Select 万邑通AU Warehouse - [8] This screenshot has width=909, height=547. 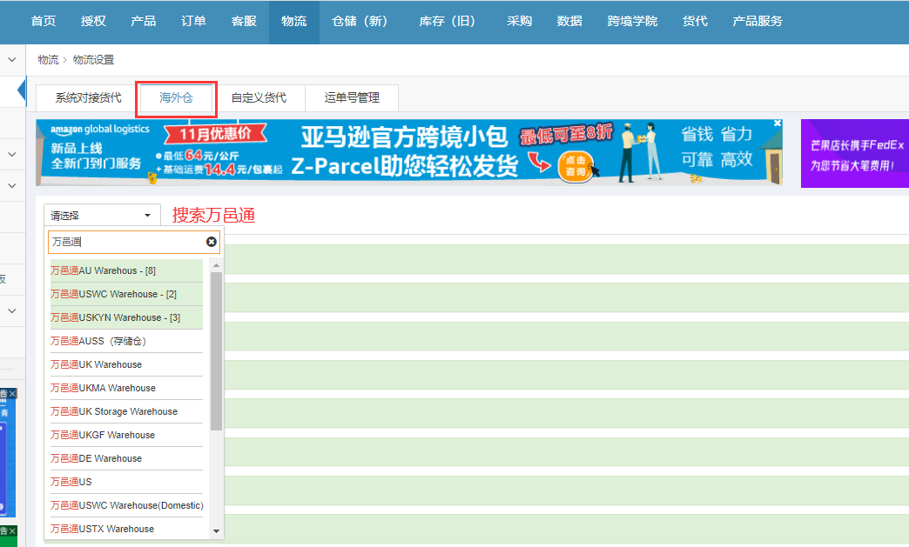point(126,270)
